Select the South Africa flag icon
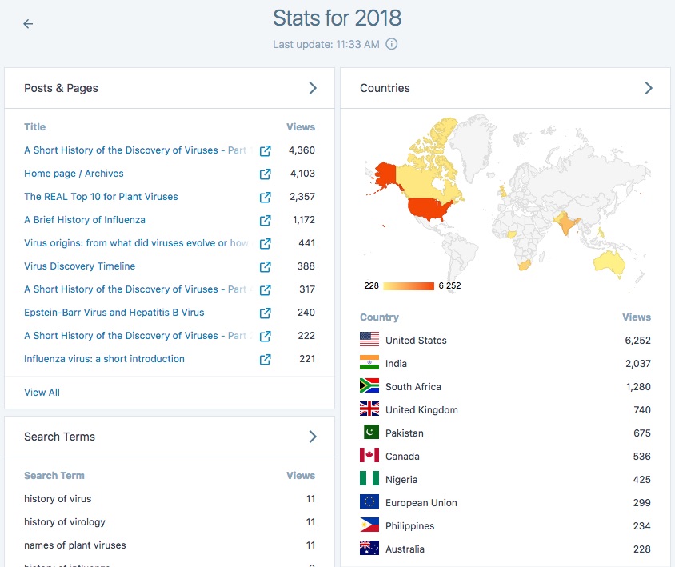The width and height of the screenshot is (675, 567). coord(367,386)
